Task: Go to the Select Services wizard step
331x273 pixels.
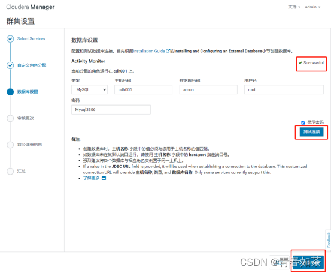Action: pos(31,39)
